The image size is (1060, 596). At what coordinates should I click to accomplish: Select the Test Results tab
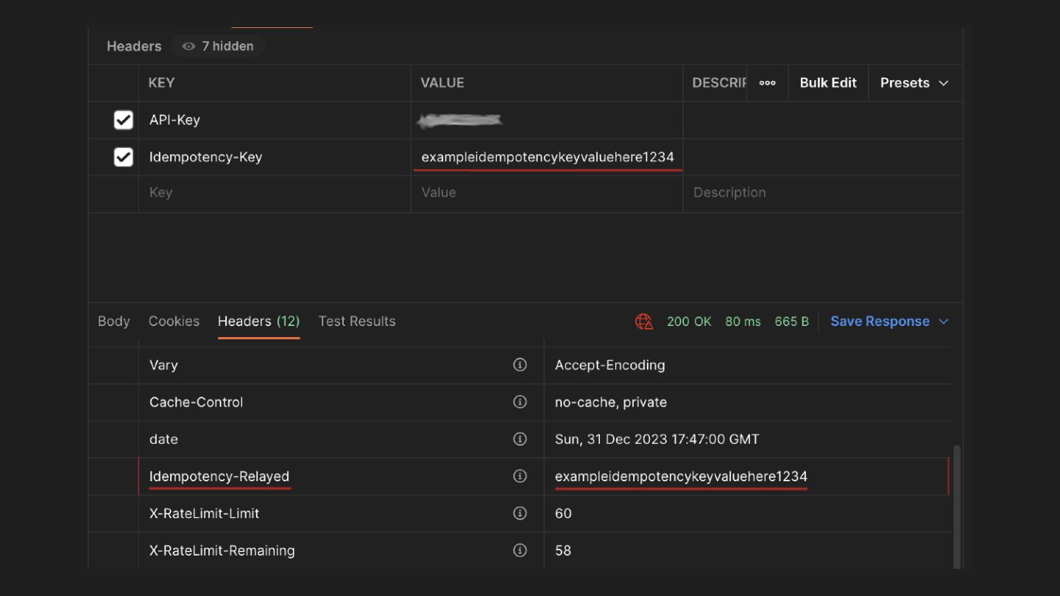point(357,322)
